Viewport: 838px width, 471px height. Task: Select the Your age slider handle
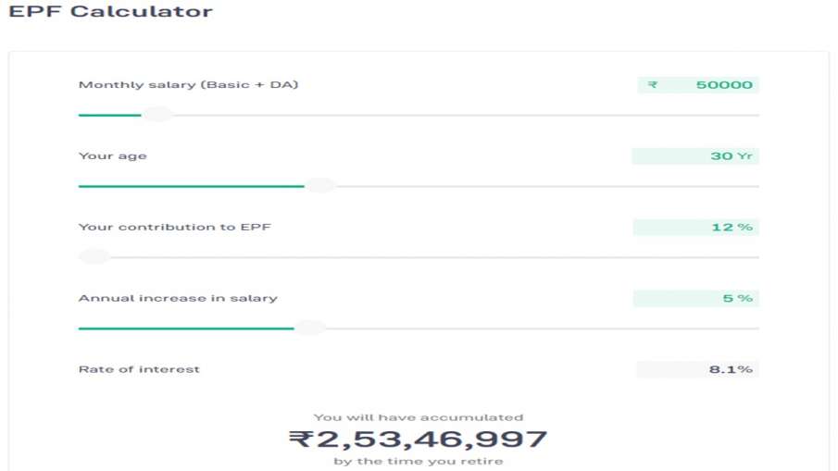point(319,186)
